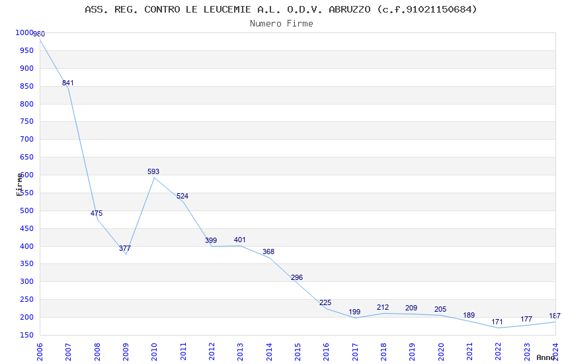Click the Anno axis title
562x364 pixels.
pos(545,357)
